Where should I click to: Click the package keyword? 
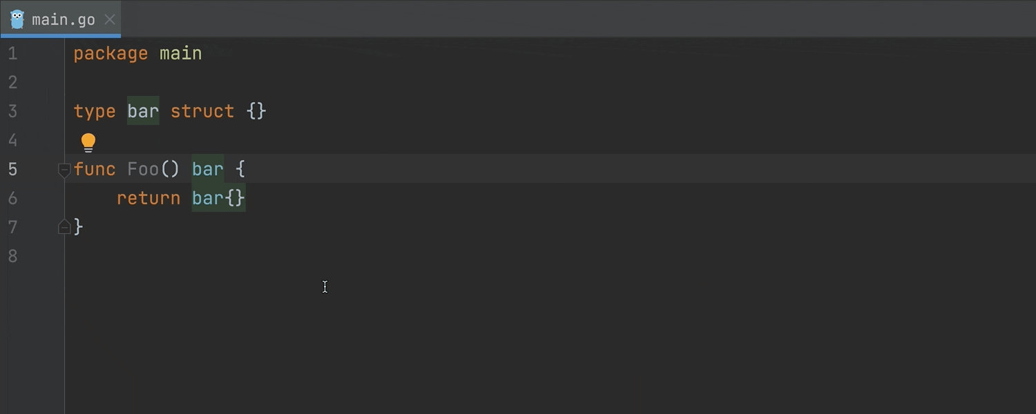click(111, 53)
